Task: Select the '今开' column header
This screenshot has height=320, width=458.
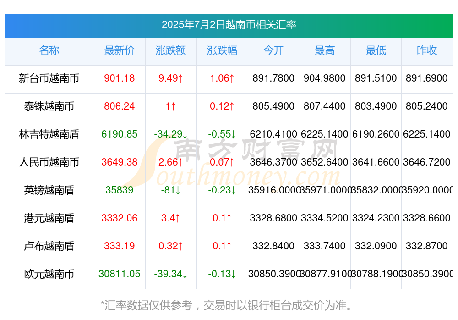Action: [x=273, y=50]
